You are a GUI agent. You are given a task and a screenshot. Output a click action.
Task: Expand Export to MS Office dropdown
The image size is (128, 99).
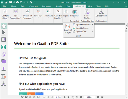pyautogui.click(x=93, y=25)
